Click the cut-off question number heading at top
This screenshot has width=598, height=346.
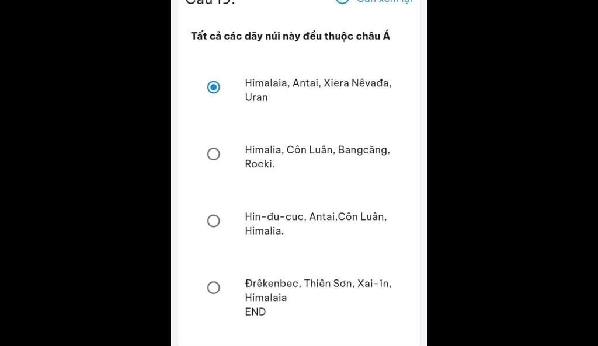(210, 2)
